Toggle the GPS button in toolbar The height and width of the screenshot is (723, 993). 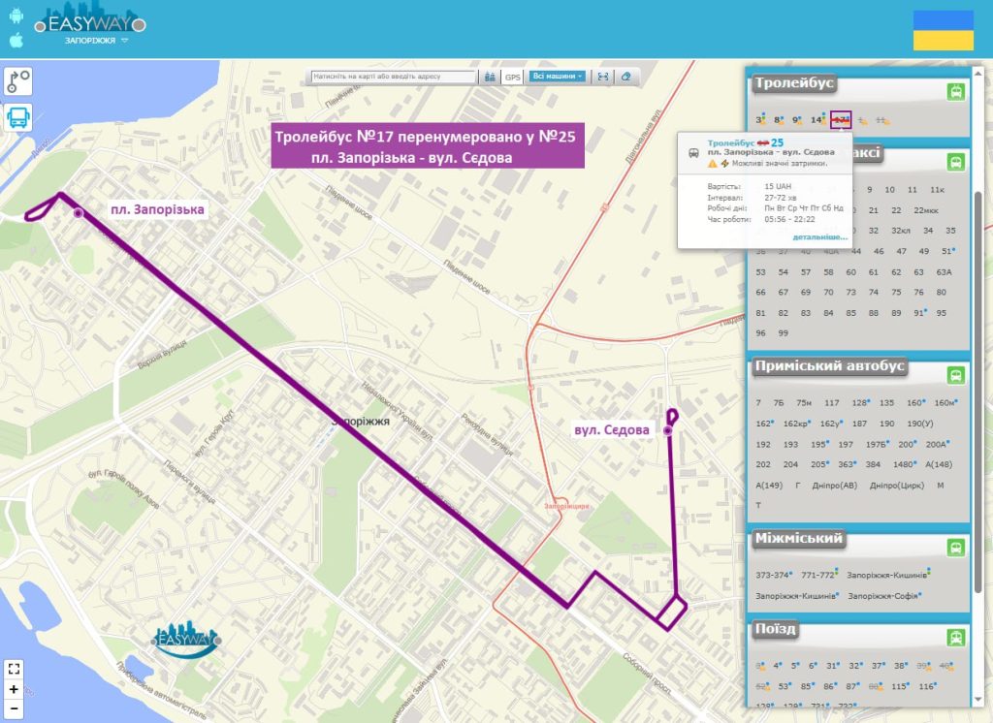coord(513,76)
